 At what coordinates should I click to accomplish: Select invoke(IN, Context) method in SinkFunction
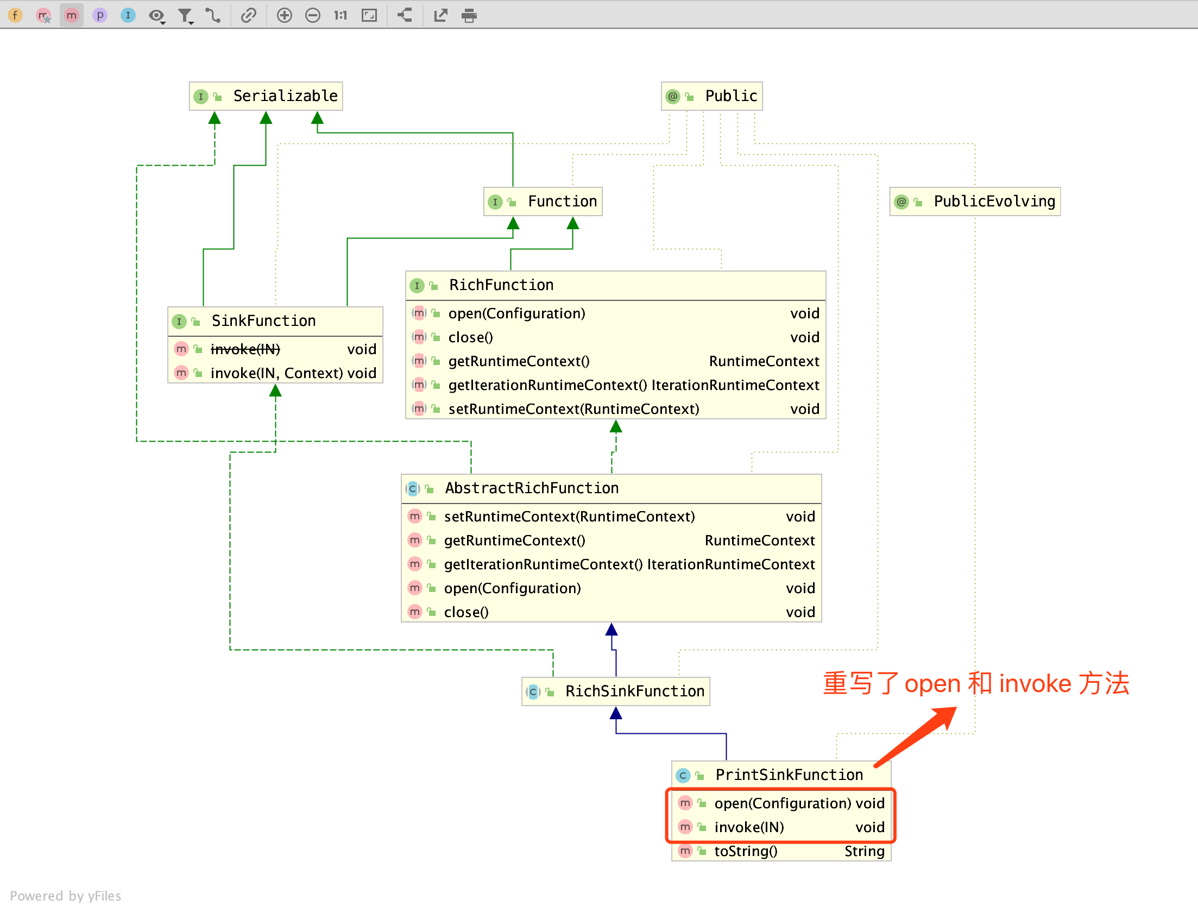point(275,373)
